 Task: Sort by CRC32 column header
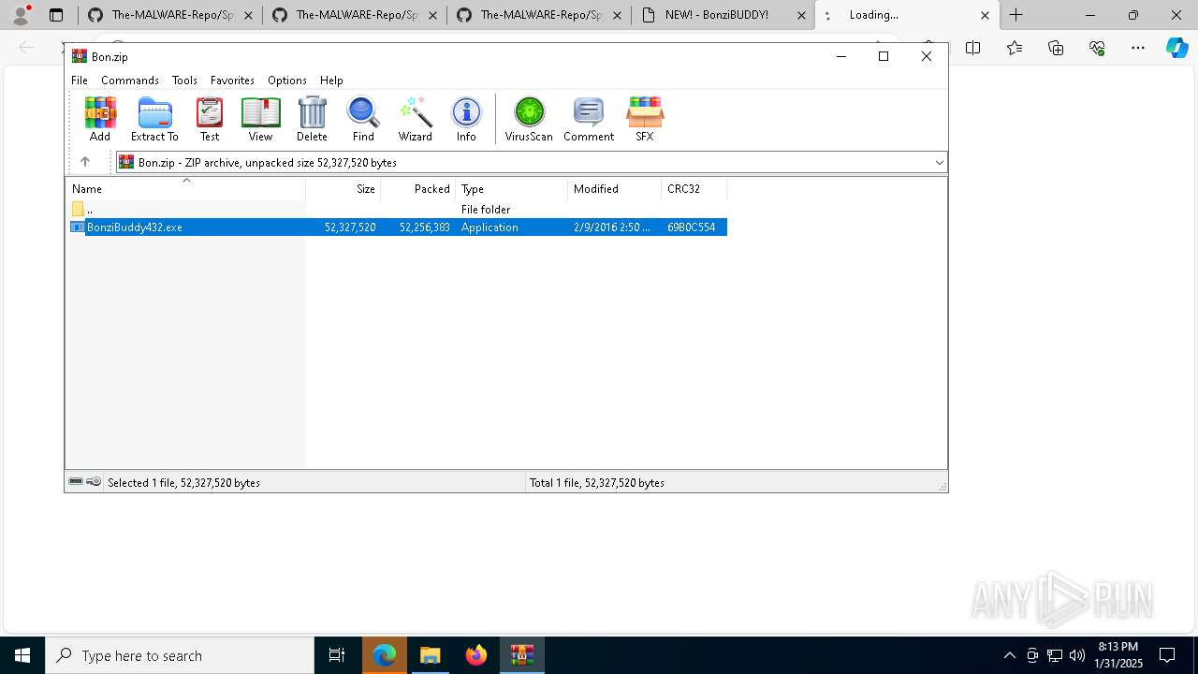coord(694,189)
